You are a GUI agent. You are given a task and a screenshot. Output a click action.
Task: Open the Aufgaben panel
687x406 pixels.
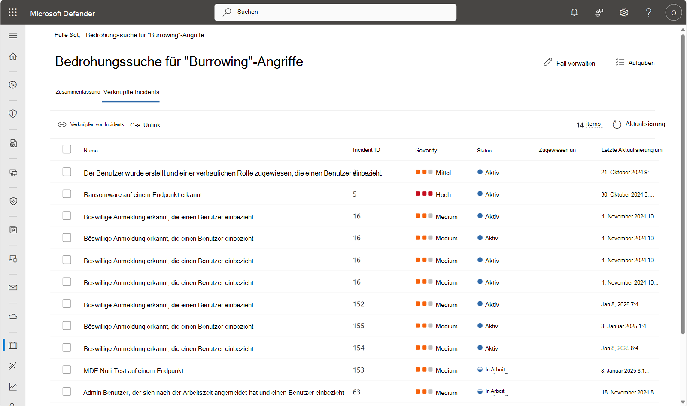point(635,63)
